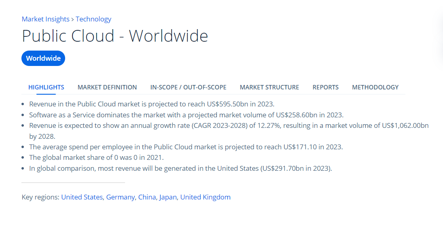Open the In-Scope / Out-of-Scope tab
The width and height of the screenshot is (443, 227).
click(x=188, y=87)
